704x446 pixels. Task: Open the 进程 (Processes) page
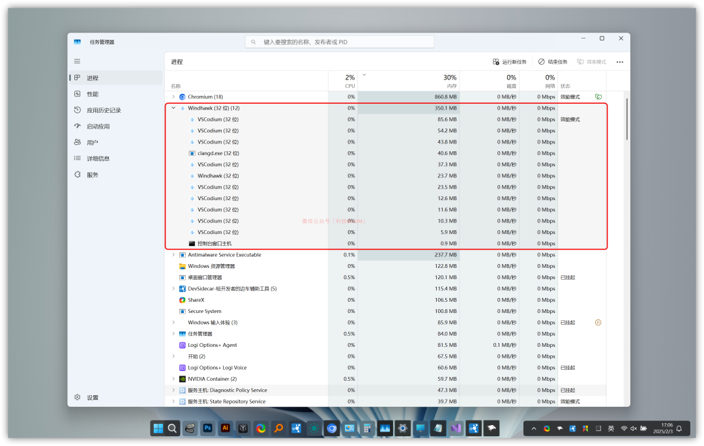(x=116, y=78)
